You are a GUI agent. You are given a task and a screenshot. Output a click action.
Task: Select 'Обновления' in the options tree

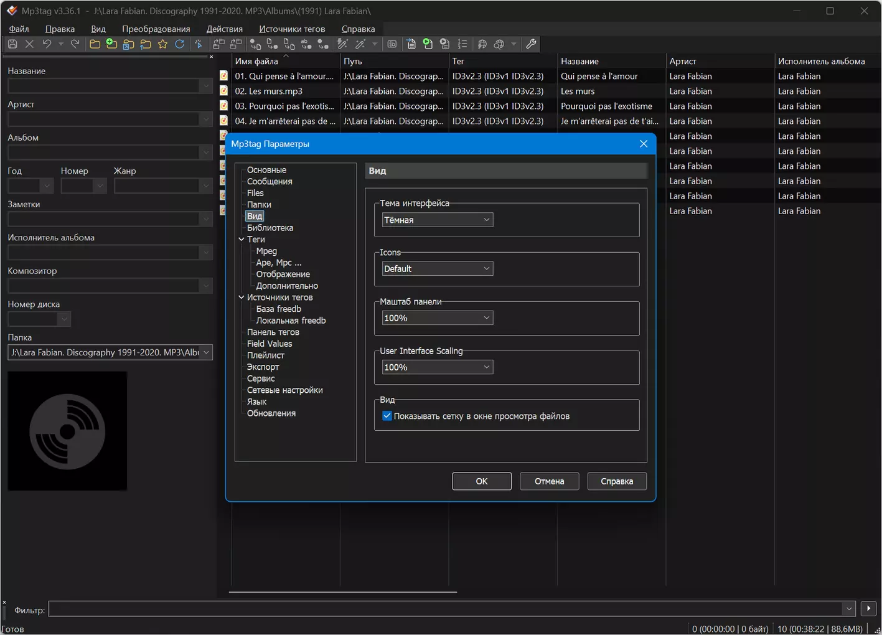(271, 413)
